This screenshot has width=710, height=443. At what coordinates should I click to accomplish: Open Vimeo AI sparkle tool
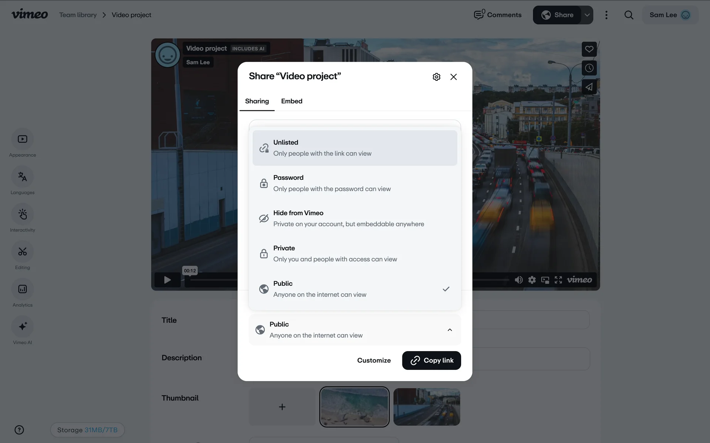pos(23,327)
